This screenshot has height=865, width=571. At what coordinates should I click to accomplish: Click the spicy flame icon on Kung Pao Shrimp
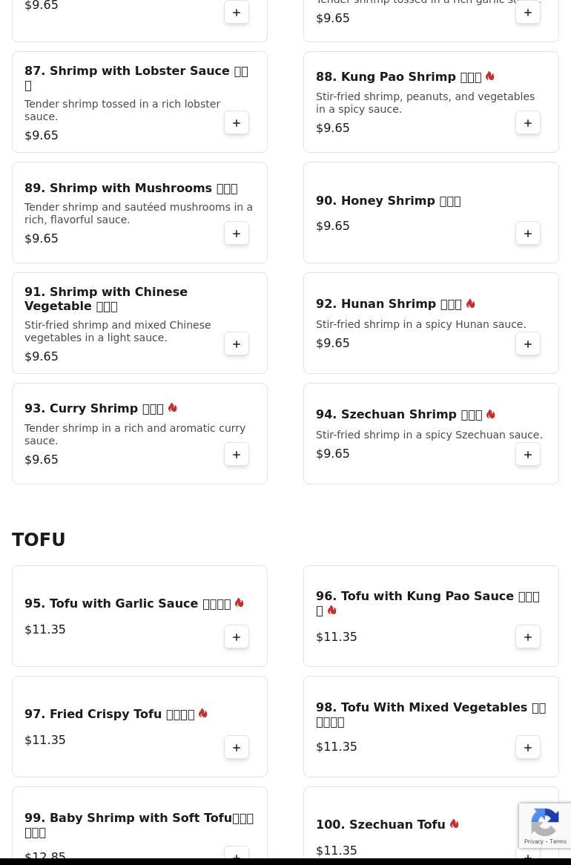pos(490,76)
